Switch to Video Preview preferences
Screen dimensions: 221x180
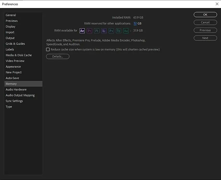click(23, 61)
